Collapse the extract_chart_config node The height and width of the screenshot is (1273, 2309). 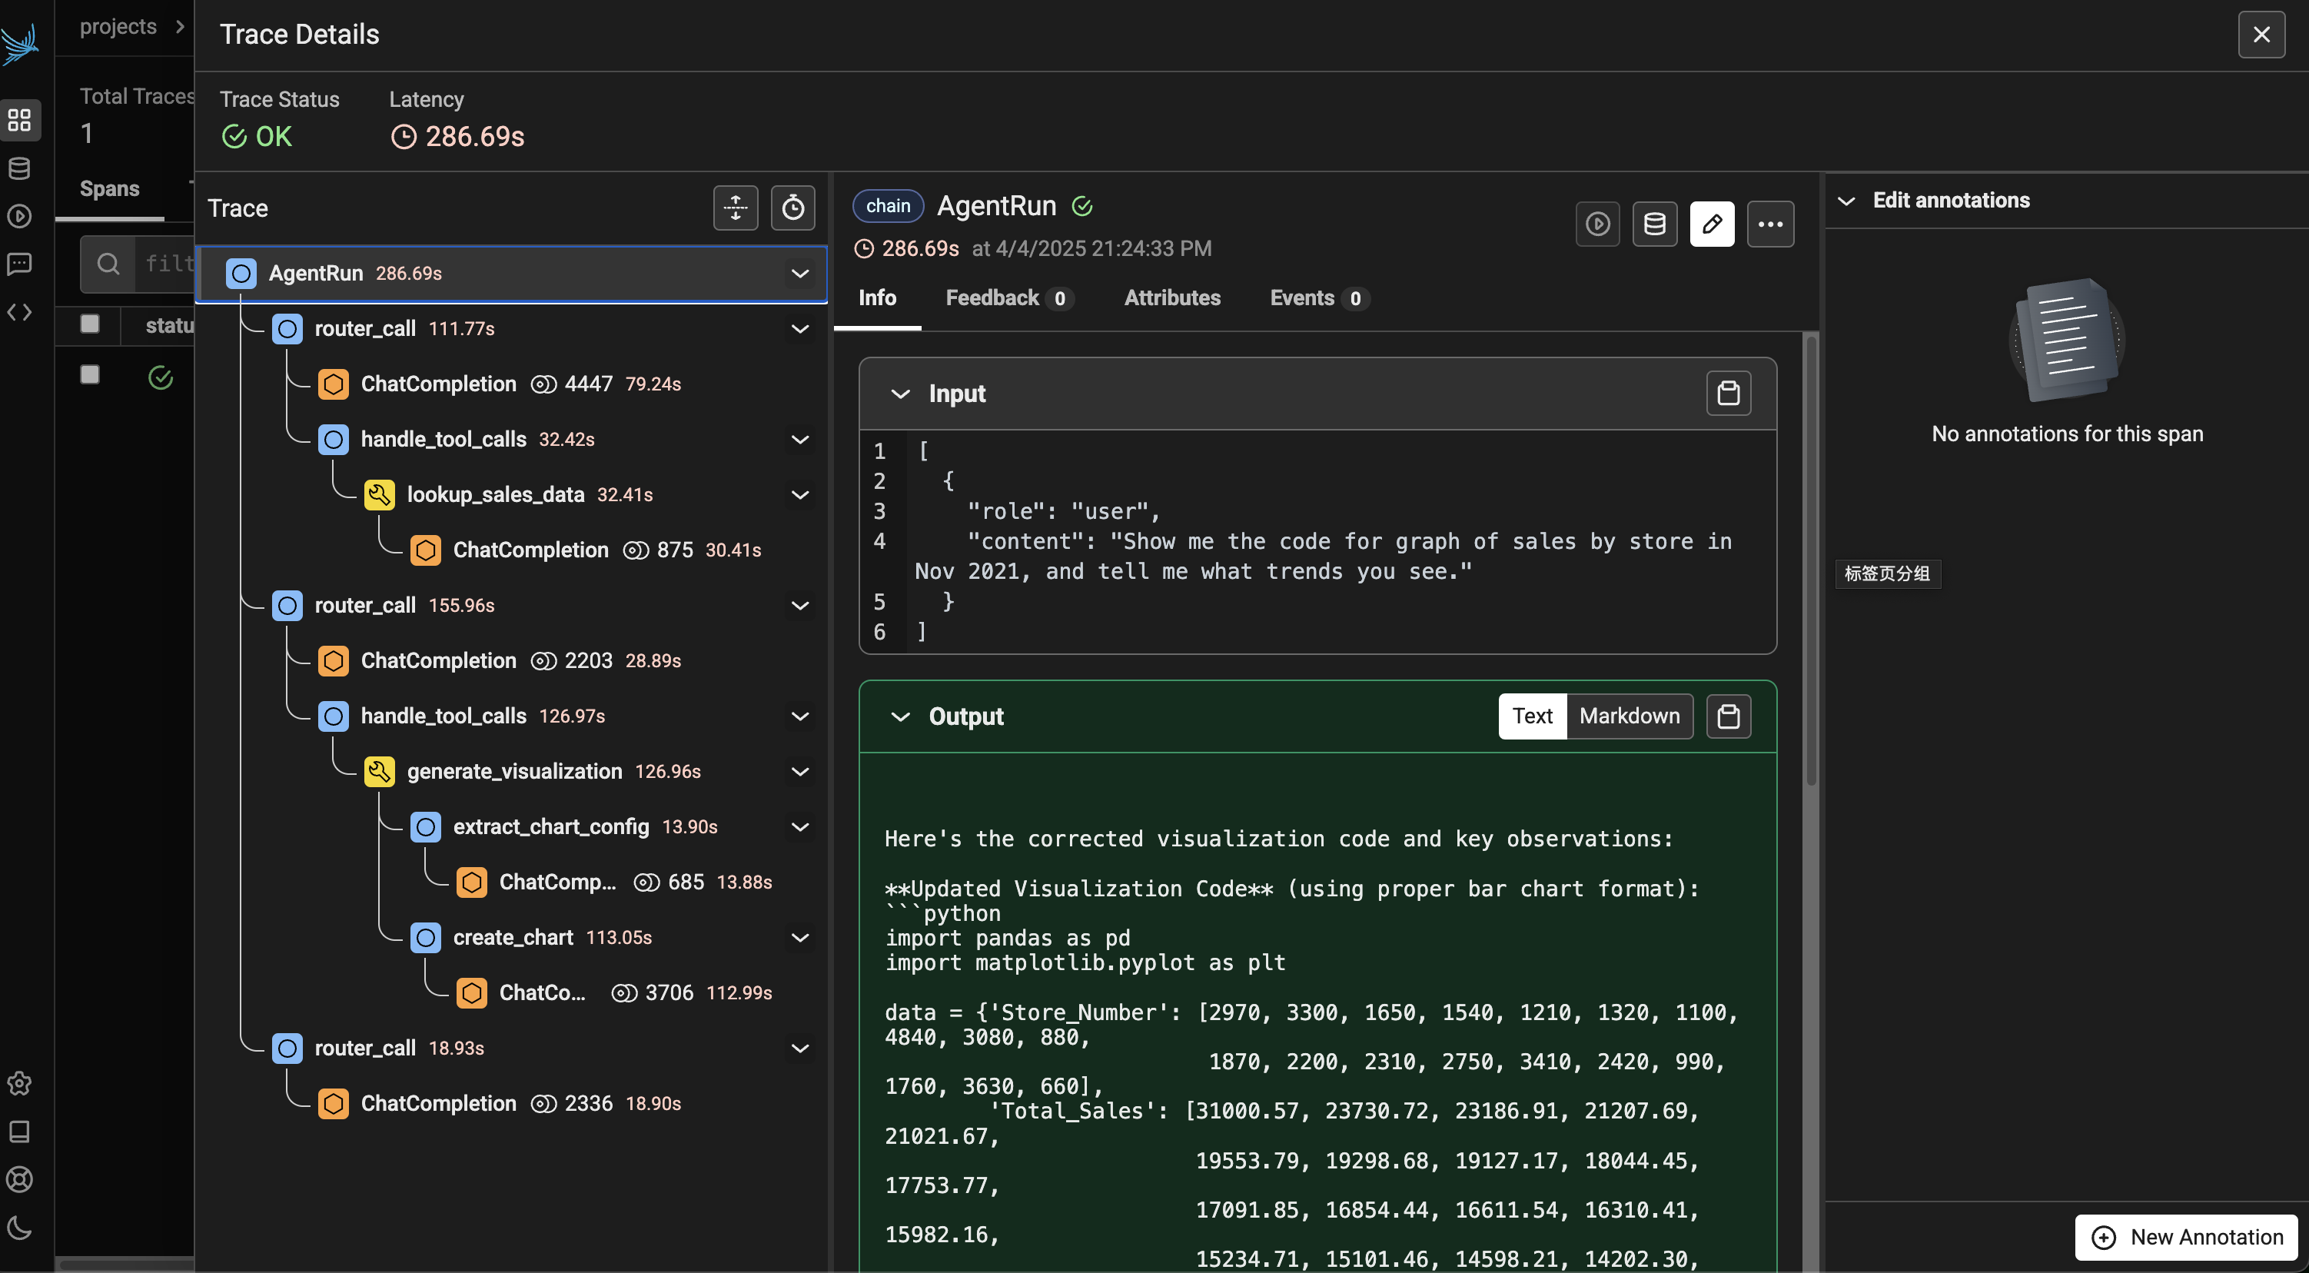click(800, 827)
